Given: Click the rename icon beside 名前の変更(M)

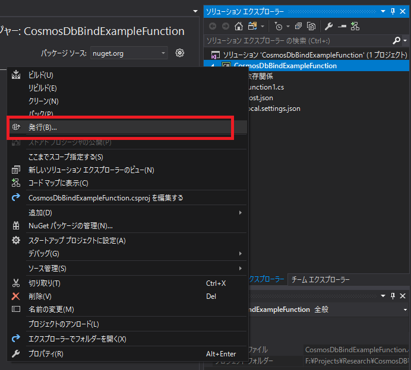Looking at the screenshot, I should 16,310.
